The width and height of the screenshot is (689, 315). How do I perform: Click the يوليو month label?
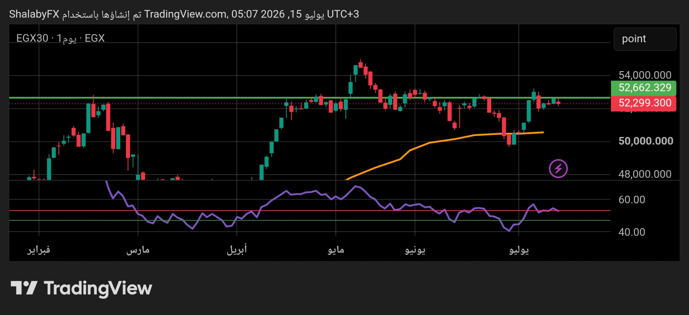pos(519,250)
